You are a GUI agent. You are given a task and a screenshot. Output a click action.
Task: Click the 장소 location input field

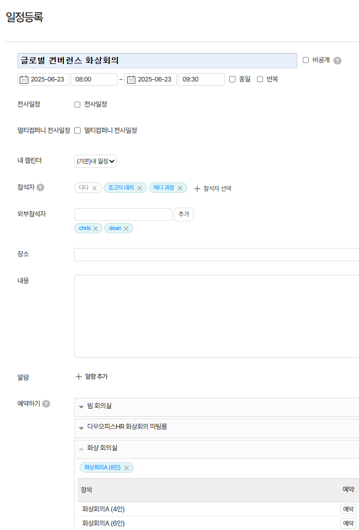coord(216,255)
